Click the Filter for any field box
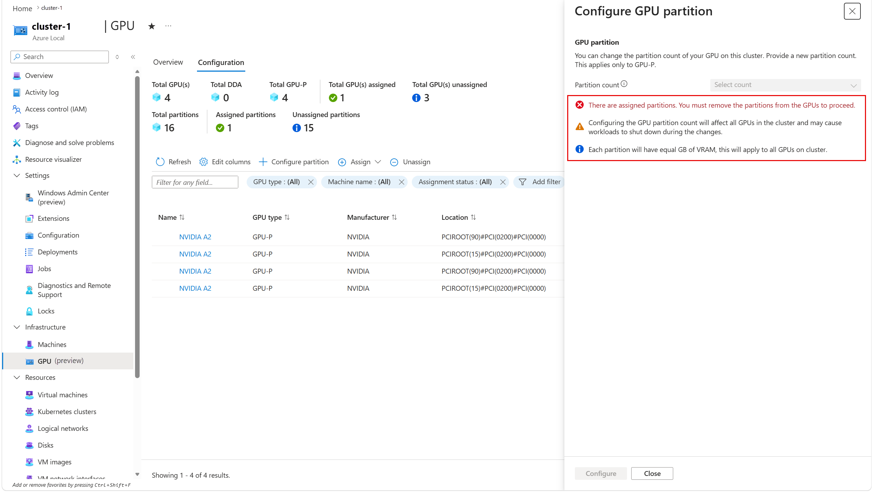This screenshot has height=492, width=873. pos(195,182)
